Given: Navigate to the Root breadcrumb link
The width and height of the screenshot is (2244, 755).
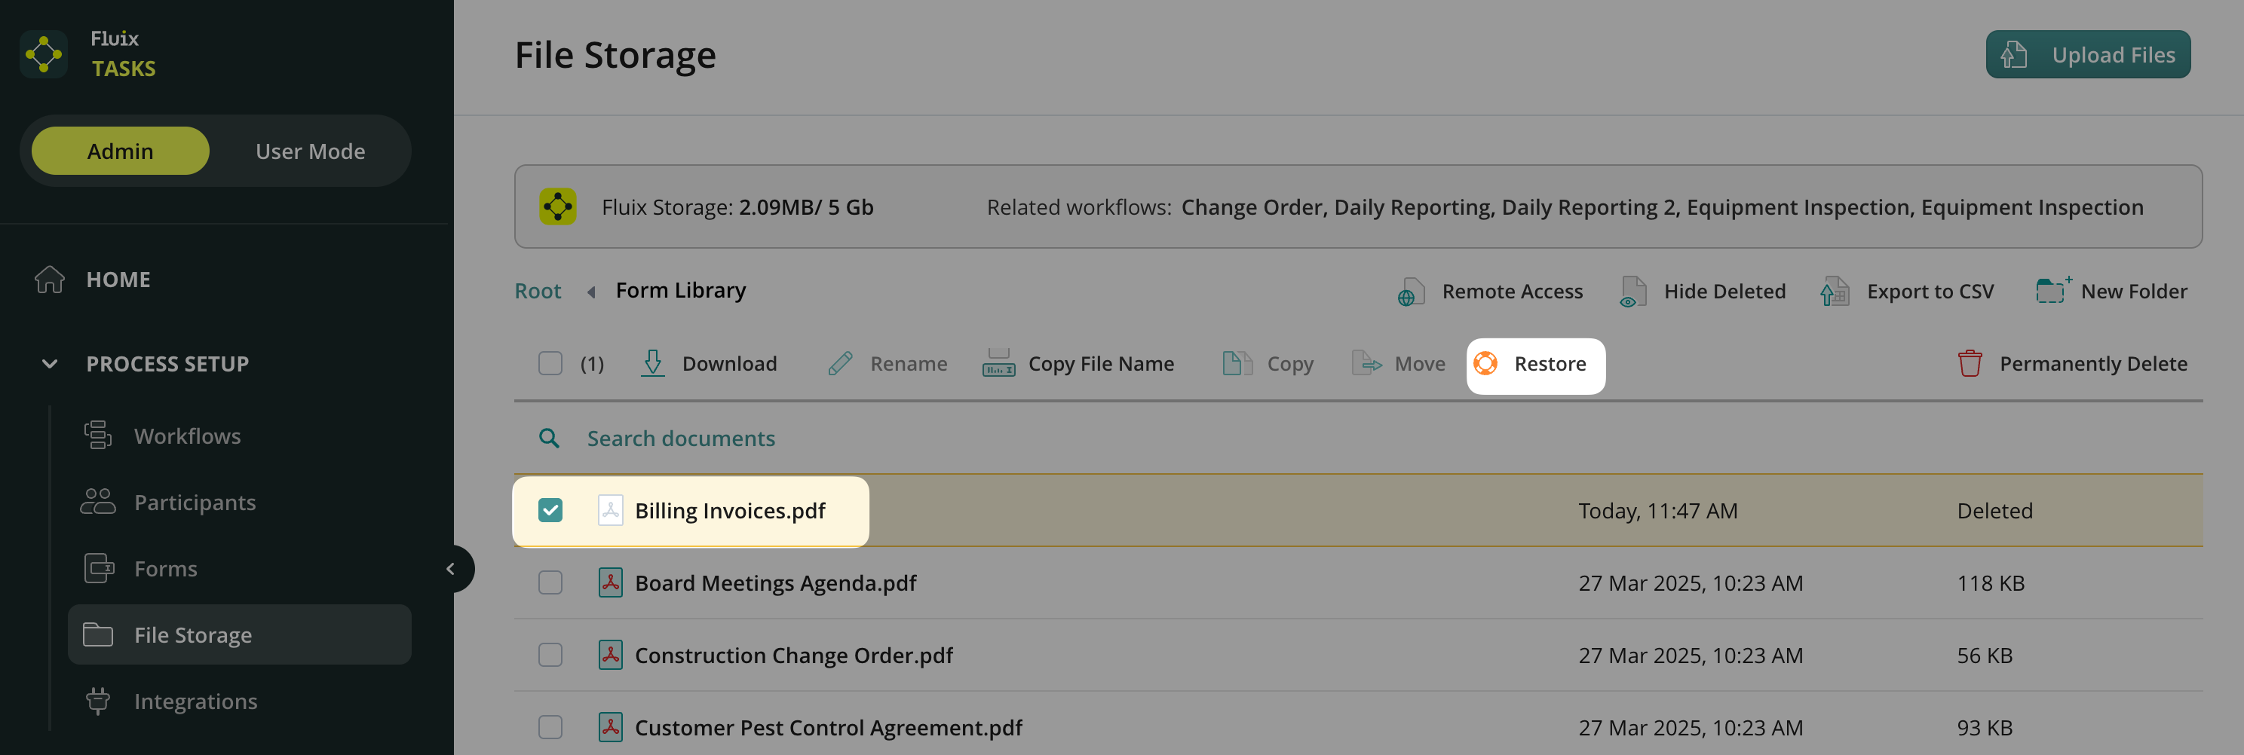Looking at the screenshot, I should click(x=538, y=291).
